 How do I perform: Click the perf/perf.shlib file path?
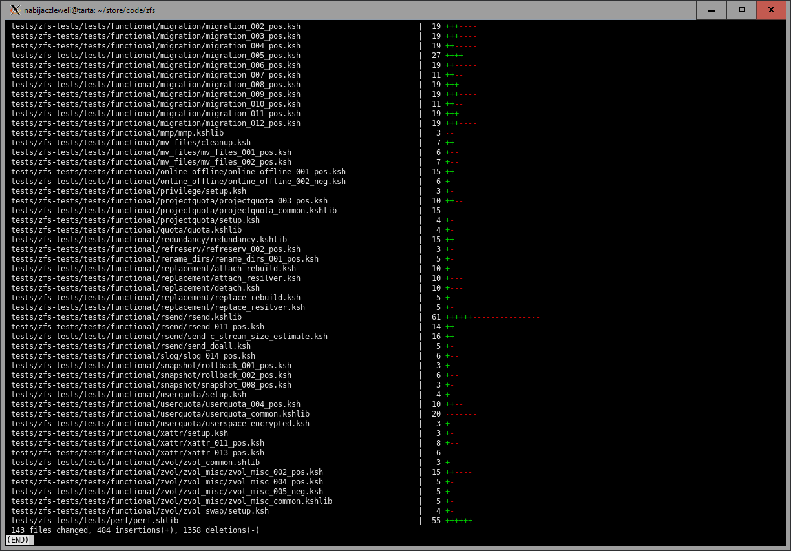click(x=95, y=521)
